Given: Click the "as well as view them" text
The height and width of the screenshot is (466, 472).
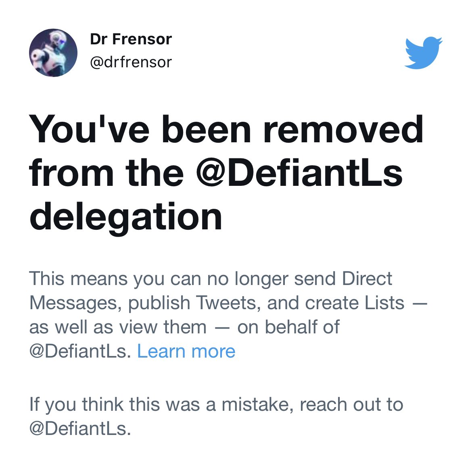Looking at the screenshot, I should 117,327.
